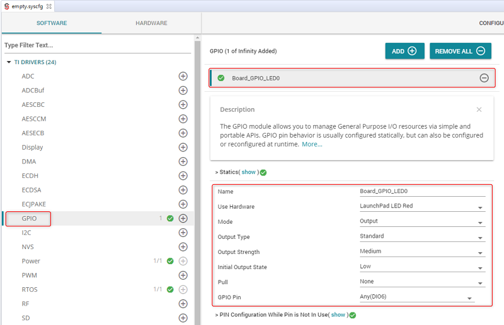
Task: Open the GPIO Pin dropdown
Action: tap(469, 299)
